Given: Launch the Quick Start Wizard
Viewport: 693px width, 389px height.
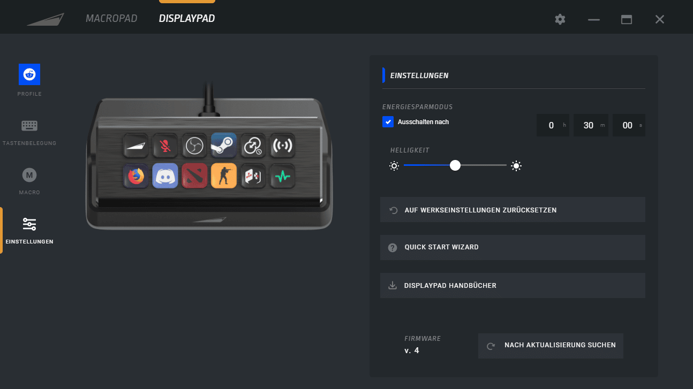Looking at the screenshot, I should 512,247.
